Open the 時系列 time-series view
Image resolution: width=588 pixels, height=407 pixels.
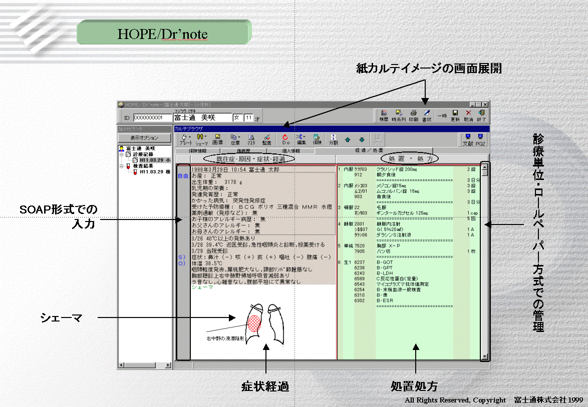pos(399,115)
